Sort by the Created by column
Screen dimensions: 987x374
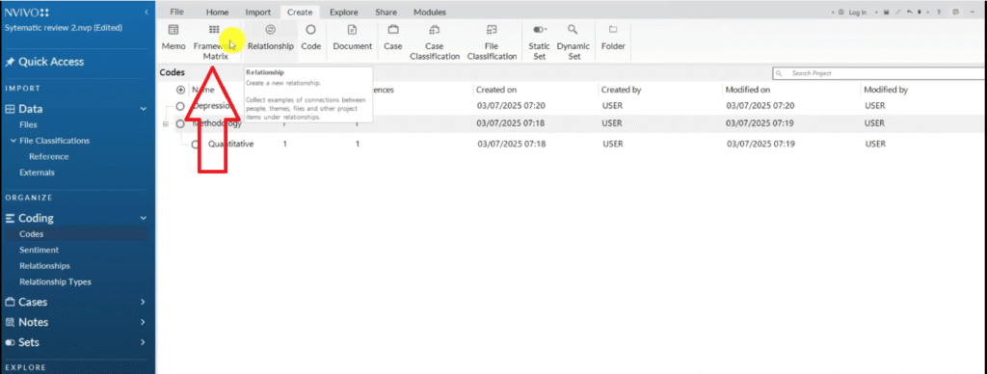pos(622,90)
